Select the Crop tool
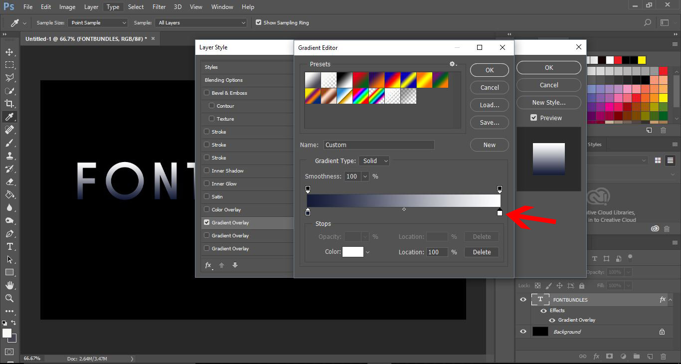This screenshot has height=364, width=681. tap(9, 104)
